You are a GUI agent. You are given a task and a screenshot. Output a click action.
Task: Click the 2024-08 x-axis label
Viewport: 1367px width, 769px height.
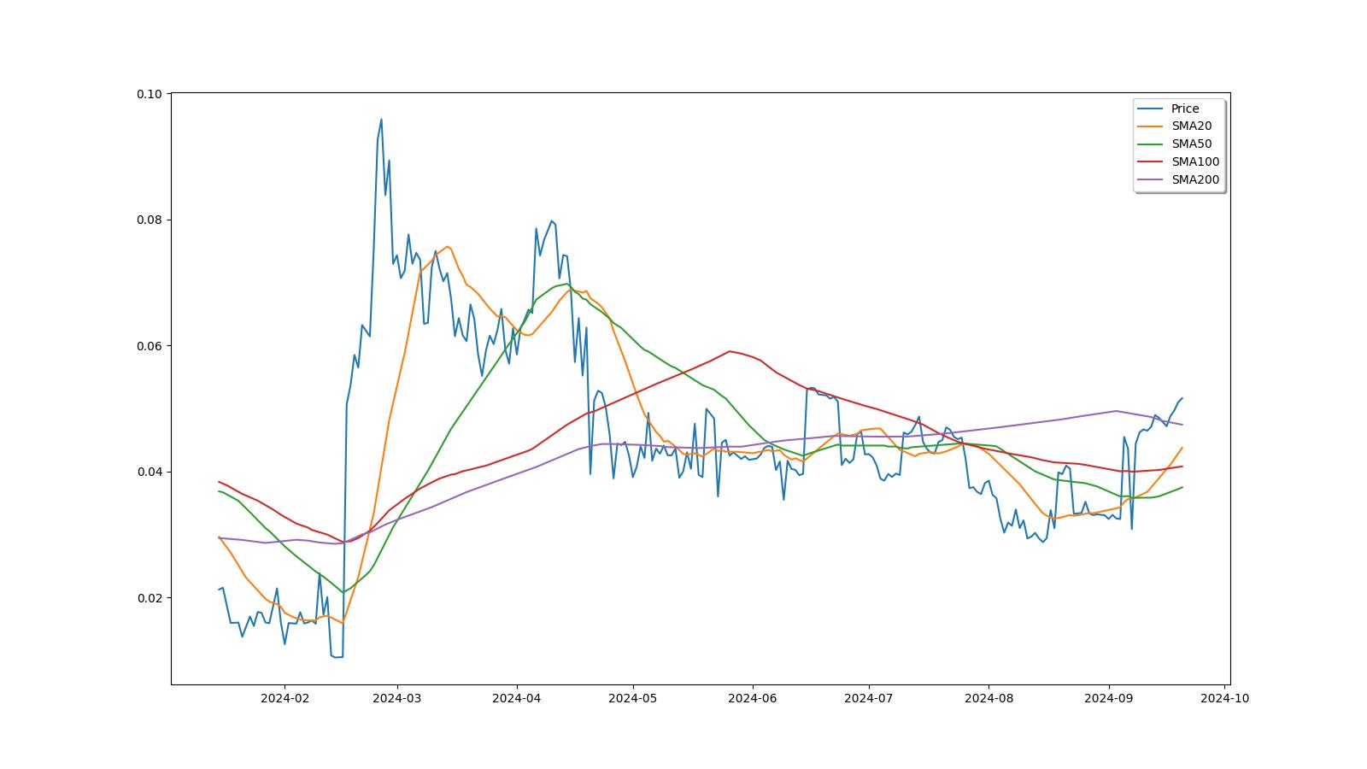coord(989,698)
